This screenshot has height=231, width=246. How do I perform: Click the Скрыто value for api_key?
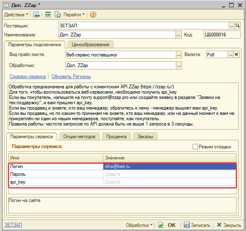click(x=169, y=182)
